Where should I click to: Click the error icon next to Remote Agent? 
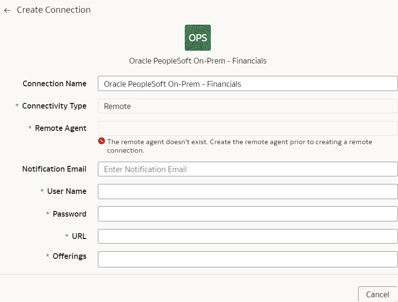[x=102, y=142]
